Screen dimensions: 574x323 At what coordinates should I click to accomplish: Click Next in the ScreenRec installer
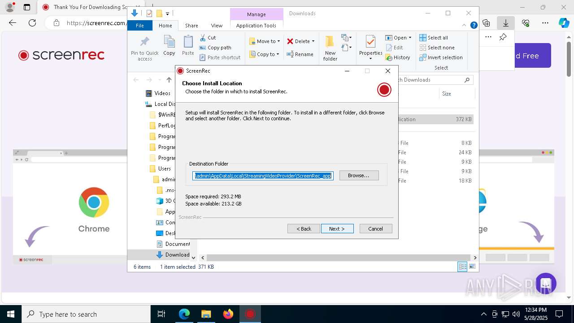[x=337, y=229]
